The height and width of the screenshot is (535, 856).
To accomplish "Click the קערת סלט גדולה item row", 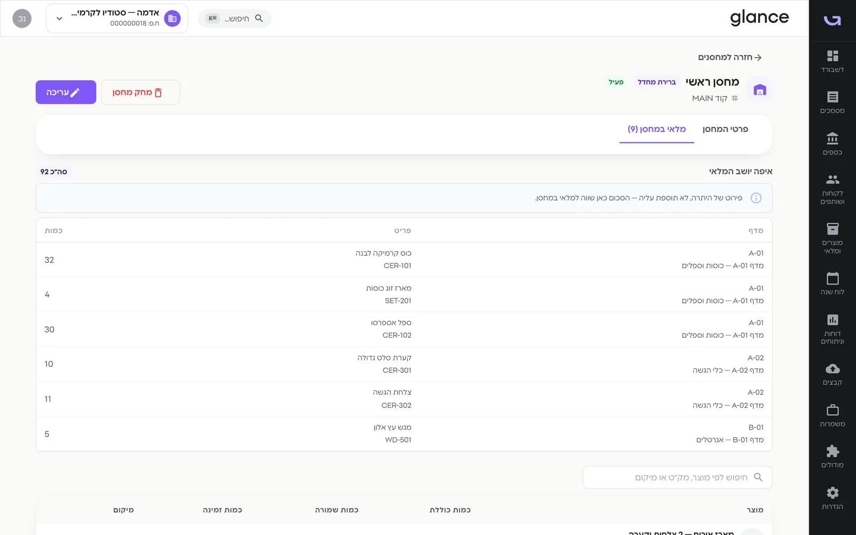I will [x=404, y=364].
